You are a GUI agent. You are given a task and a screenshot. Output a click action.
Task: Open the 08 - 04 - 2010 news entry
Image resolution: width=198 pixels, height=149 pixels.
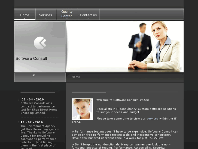click(x=33, y=100)
